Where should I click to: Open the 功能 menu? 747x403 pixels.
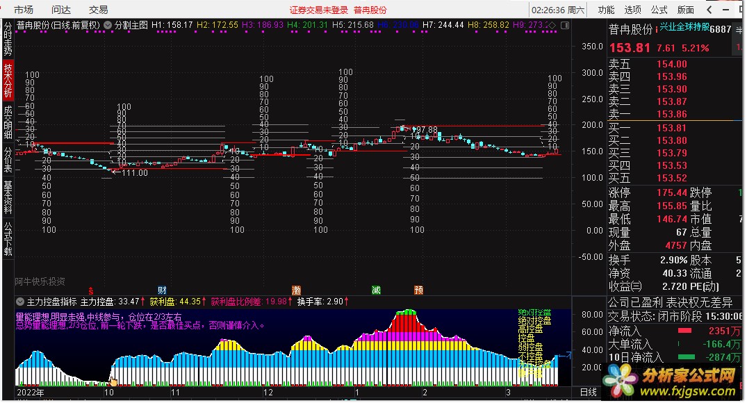(x=607, y=10)
